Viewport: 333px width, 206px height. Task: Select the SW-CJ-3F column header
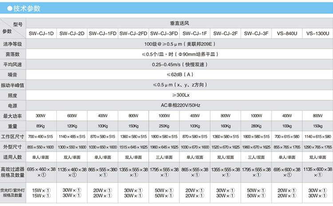point(256,34)
